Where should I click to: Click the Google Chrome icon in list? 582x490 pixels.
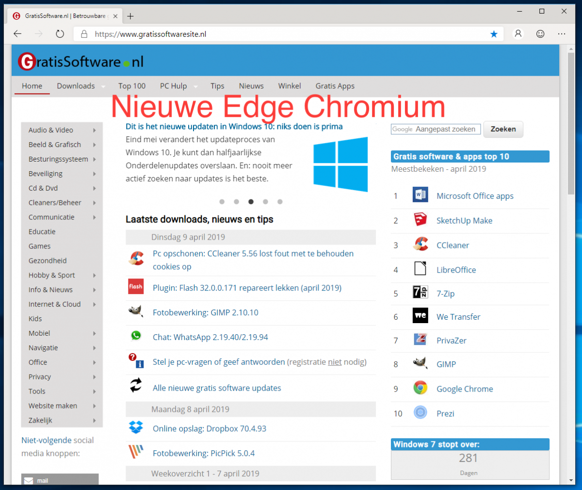pos(420,388)
